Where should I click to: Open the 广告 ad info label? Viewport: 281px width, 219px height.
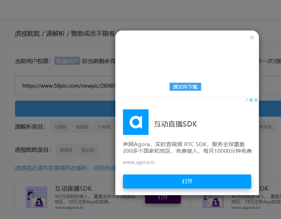[249, 100]
